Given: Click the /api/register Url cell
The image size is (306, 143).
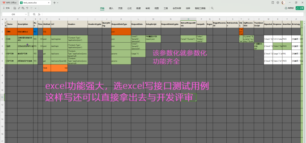Looking at the screenshot, I should [59, 39].
